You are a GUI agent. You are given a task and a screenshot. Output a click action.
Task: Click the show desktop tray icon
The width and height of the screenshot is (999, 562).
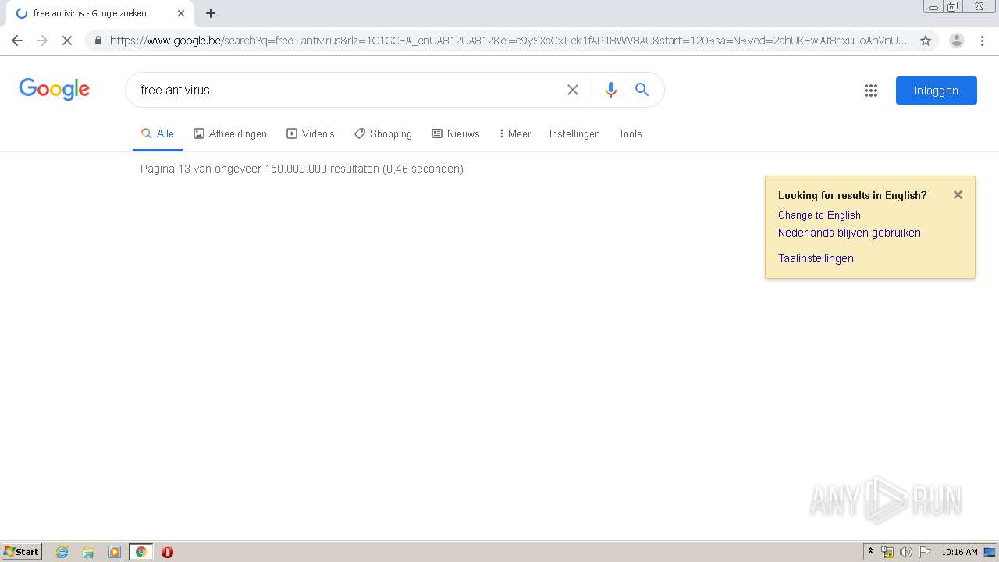pos(990,552)
